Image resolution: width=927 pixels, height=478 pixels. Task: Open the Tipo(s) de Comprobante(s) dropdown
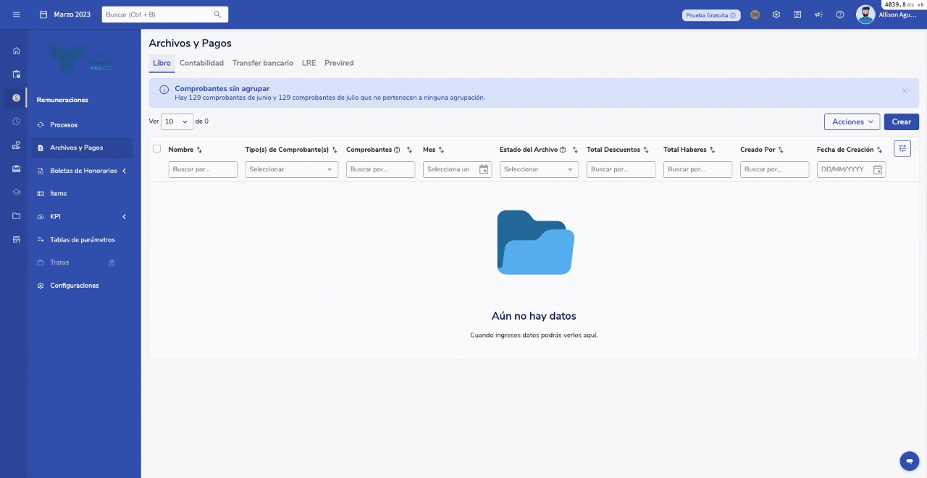(291, 169)
